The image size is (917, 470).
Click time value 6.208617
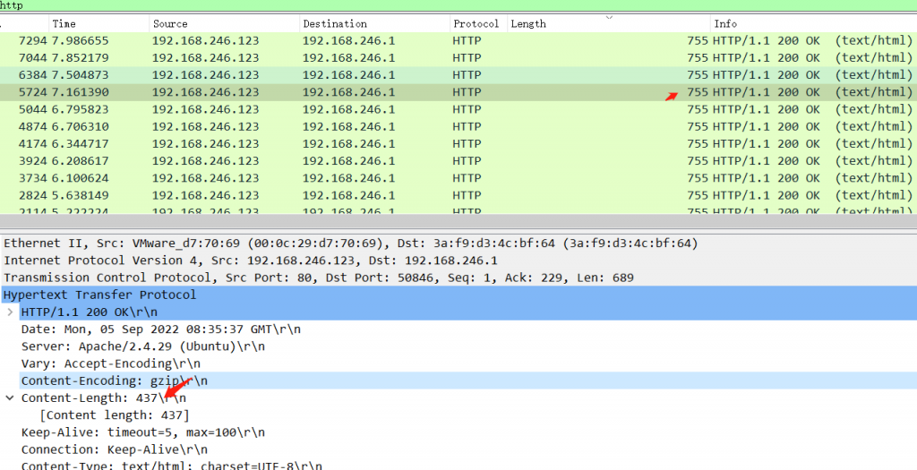click(80, 161)
